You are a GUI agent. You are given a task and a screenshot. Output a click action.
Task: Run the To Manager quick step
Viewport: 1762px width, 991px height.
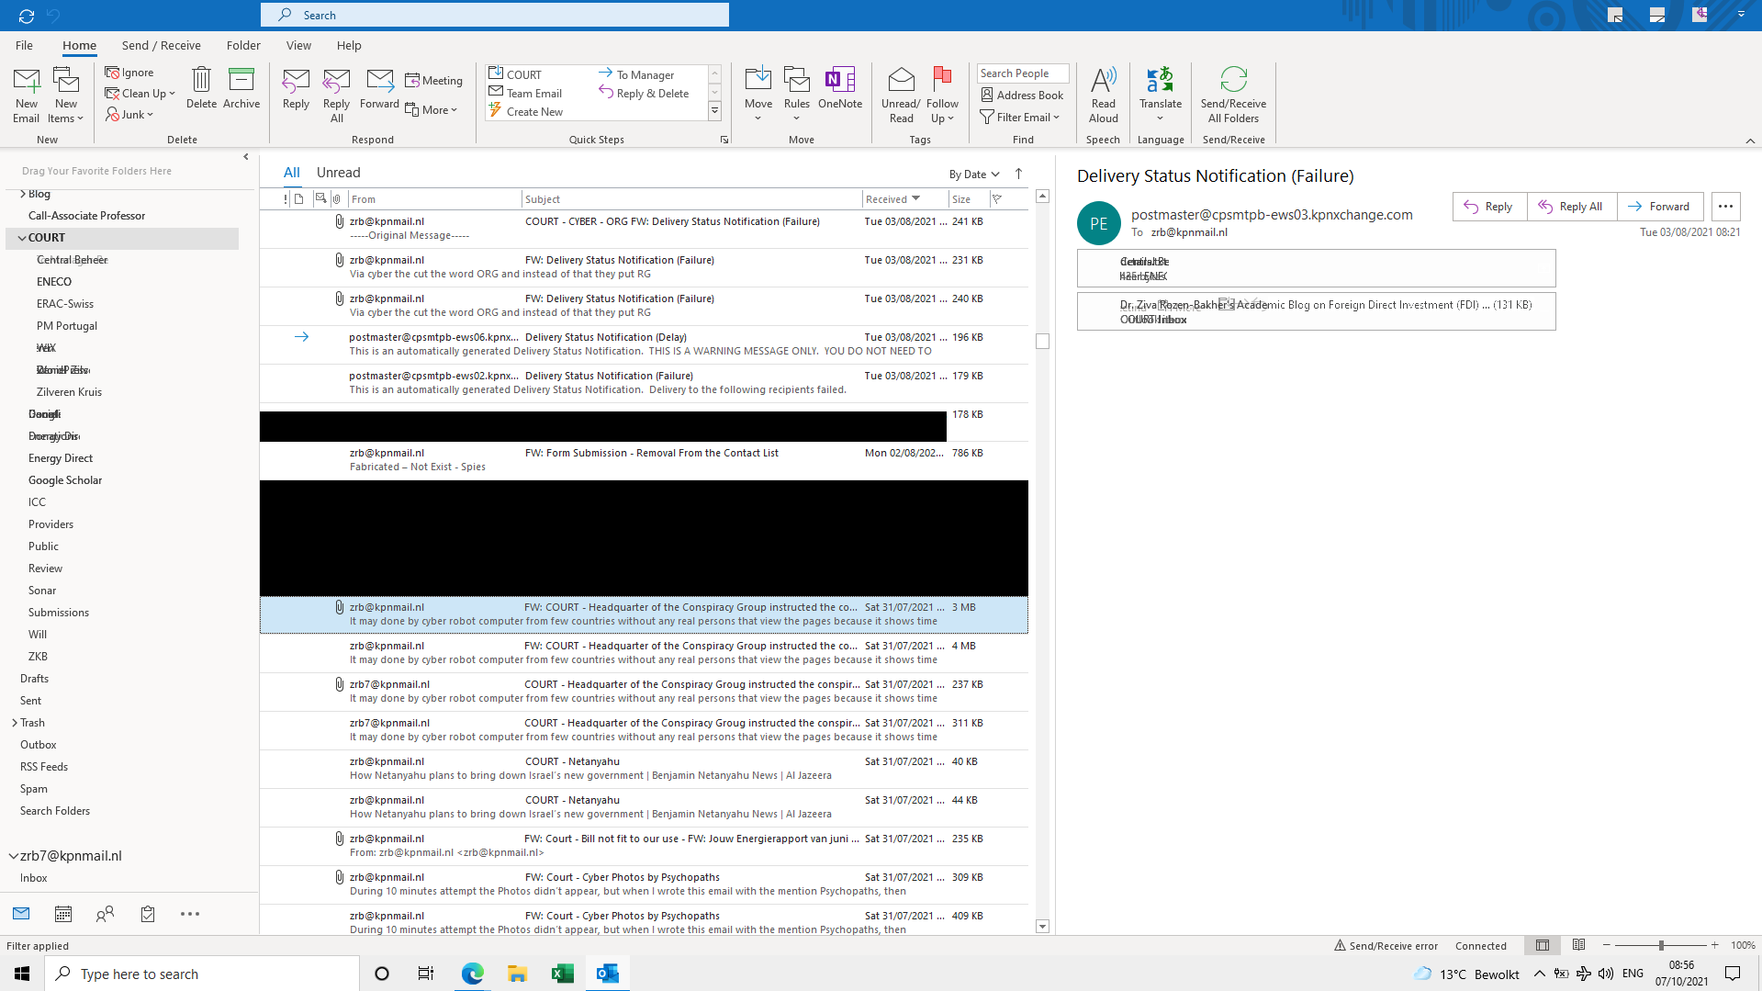(636, 74)
